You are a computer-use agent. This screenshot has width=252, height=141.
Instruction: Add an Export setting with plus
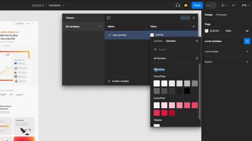coord(247,62)
